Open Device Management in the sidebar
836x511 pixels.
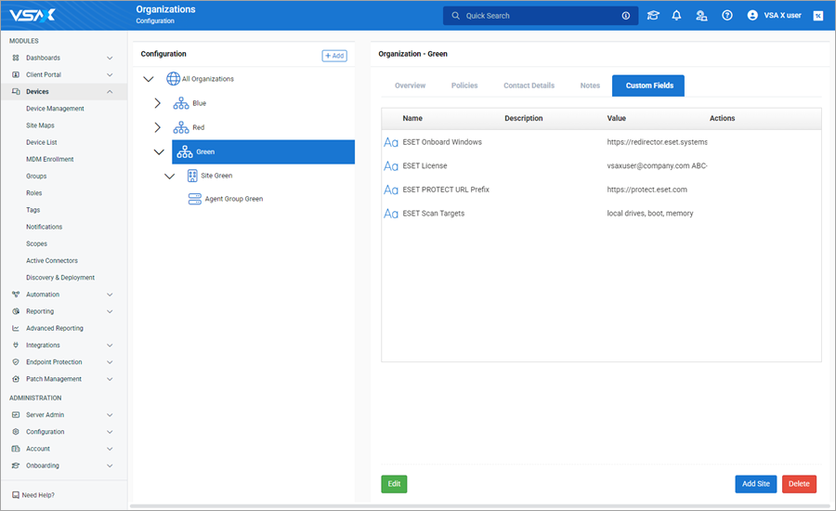(55, 109)
